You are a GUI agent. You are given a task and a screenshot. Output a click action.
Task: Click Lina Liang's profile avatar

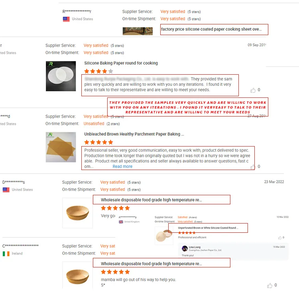click(185, 248)
